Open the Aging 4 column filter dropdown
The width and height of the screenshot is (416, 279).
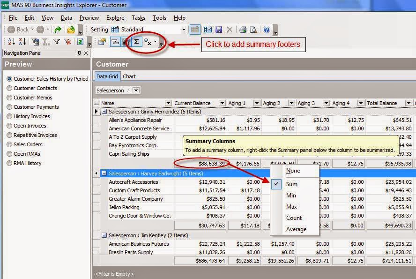[361, 103]
